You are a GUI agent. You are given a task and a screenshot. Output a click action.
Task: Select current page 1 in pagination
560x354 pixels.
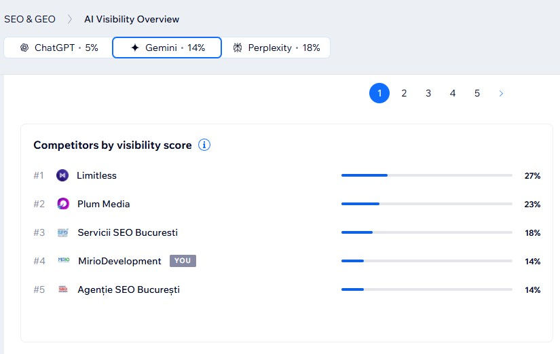[x=379, y=93]
